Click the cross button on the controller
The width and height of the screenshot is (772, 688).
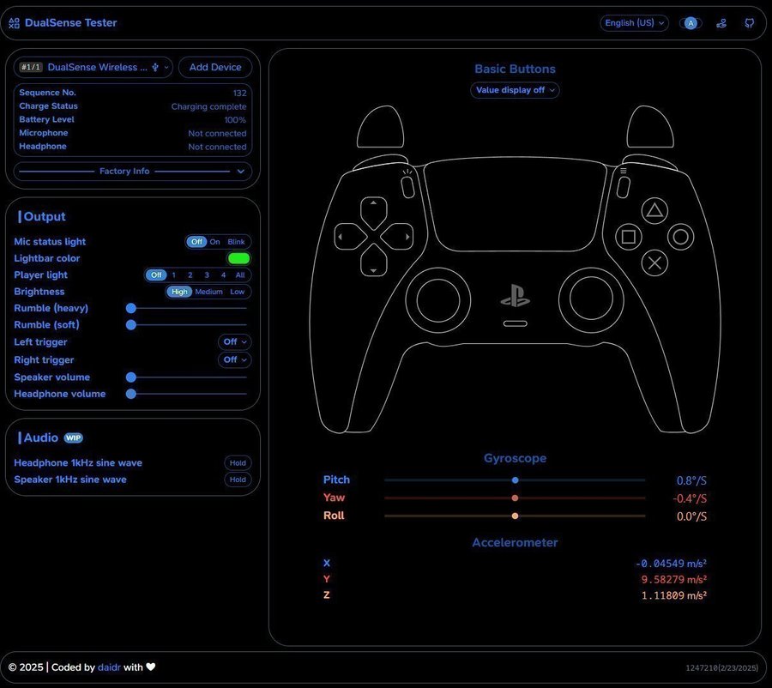(x=654, y=263)
